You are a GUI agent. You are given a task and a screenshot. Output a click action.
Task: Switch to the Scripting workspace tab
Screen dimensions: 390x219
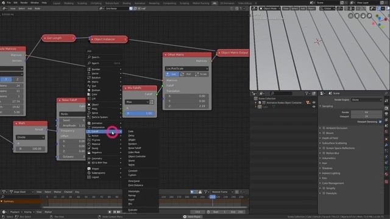184,3
